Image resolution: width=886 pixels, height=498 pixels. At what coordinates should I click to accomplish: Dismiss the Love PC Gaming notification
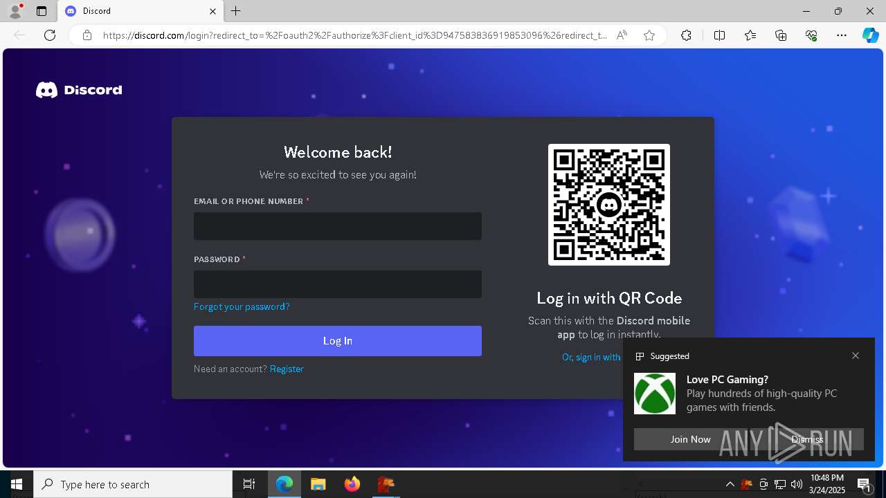point(807,439)
